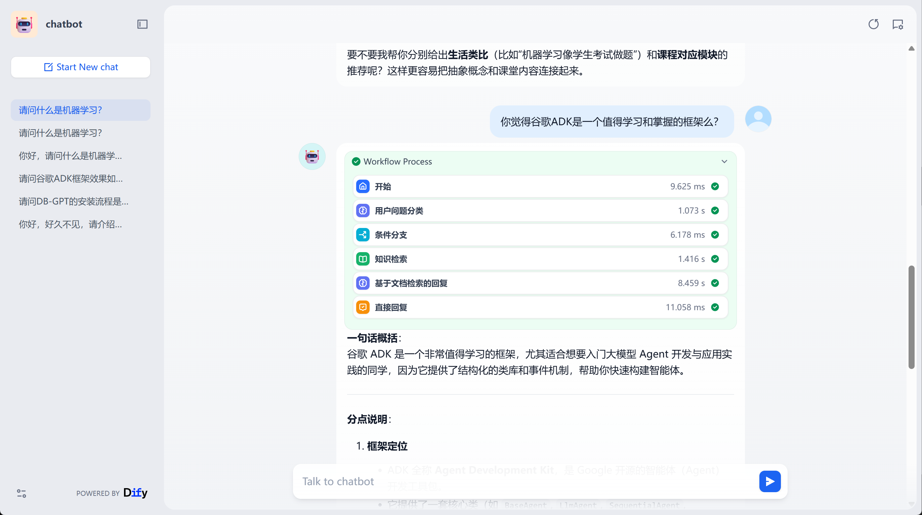Expand the 直接回复 workflow step row
The width and height of the screenshot is (922, 515).
[x=540, y=307]
